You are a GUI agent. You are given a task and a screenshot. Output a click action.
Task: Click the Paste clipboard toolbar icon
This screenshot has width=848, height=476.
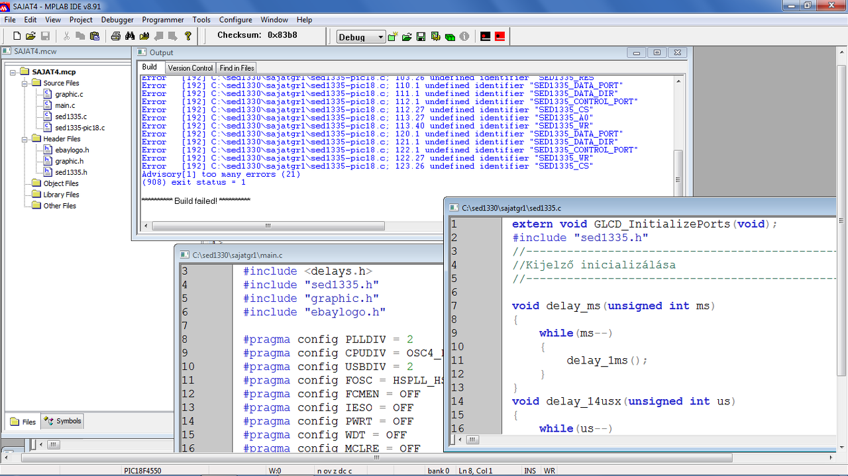point(94,36)
